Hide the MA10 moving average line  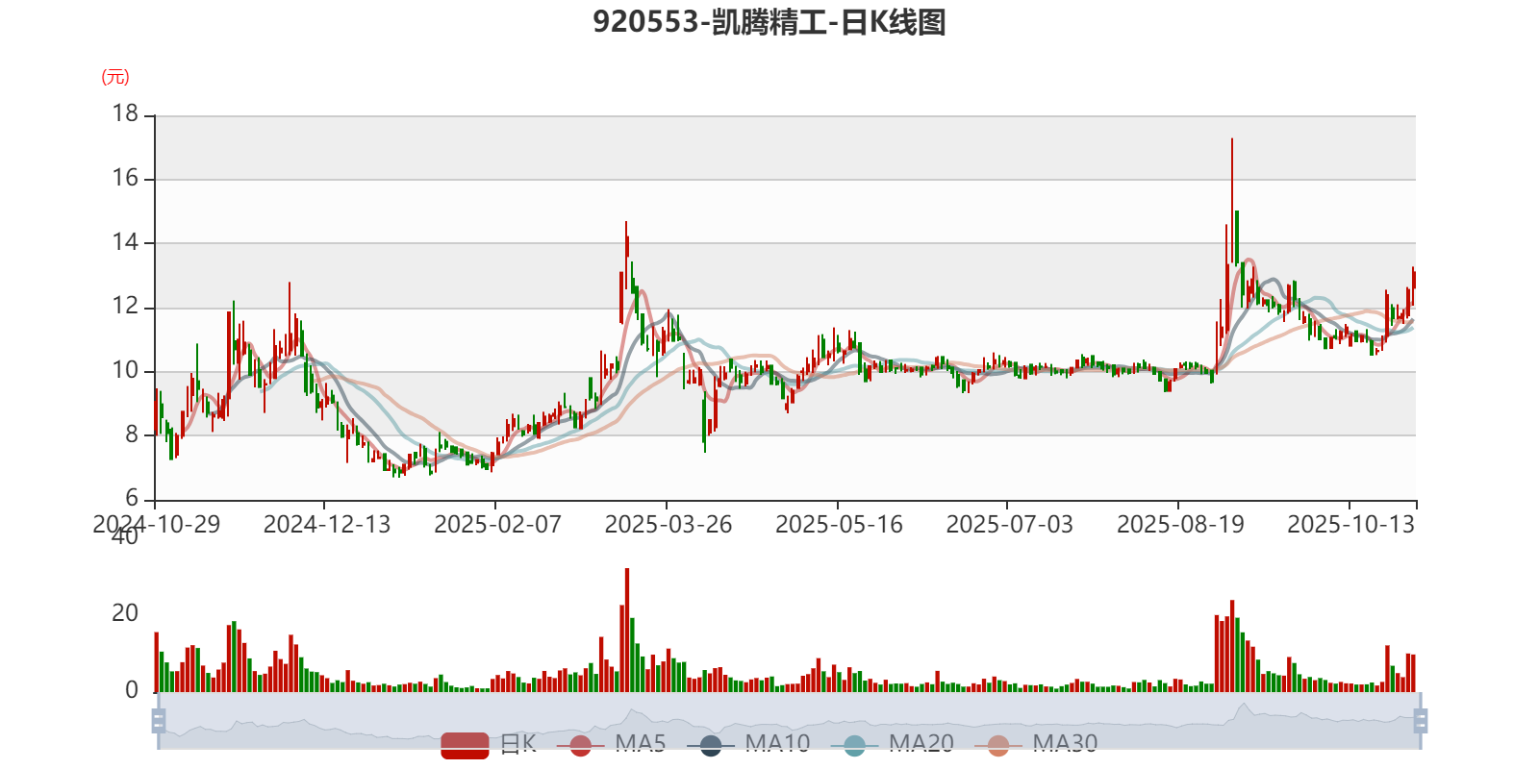click(748, 744)
